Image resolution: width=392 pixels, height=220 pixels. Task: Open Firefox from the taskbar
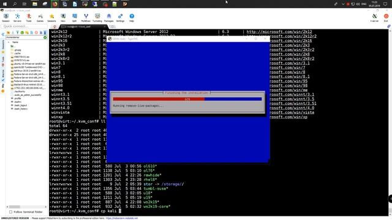pyautogui.click(x=55, y=4)
